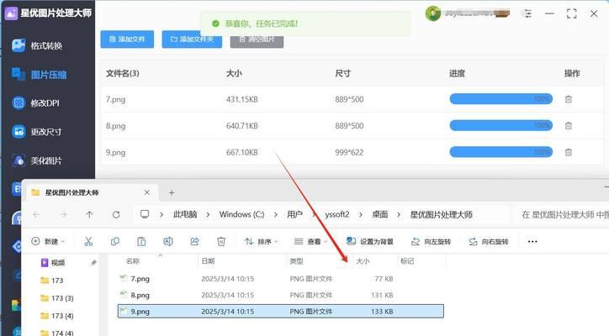Open the Explorer more options ellipsis
Image resolution: width=609 pixels, height=336 pixels.
[x=532, y=241]
